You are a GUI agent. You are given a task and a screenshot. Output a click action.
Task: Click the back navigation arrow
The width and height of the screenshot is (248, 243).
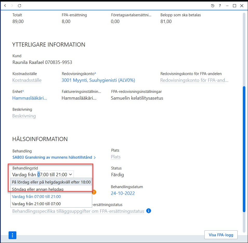5,6
